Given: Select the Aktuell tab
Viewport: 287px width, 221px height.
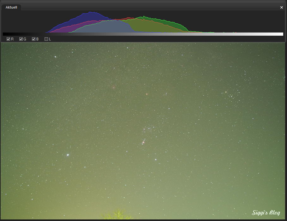Looking at the screenshot, I should coord(11,7).
